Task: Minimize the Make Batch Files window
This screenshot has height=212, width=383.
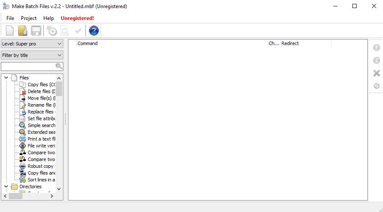Action: coord(335,6)
